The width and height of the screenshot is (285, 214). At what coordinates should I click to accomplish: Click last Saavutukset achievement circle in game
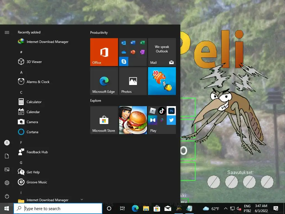coord(267,182)
